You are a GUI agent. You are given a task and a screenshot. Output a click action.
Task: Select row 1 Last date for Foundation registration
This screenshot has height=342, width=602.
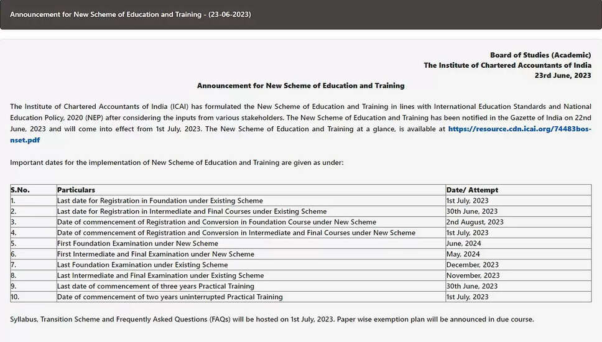coord(160,201)
